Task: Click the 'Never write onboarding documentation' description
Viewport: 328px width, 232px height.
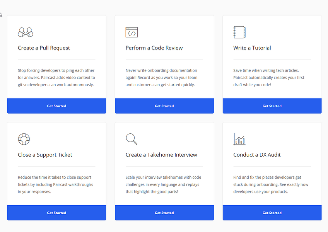Action: click(x=161, y=78)
